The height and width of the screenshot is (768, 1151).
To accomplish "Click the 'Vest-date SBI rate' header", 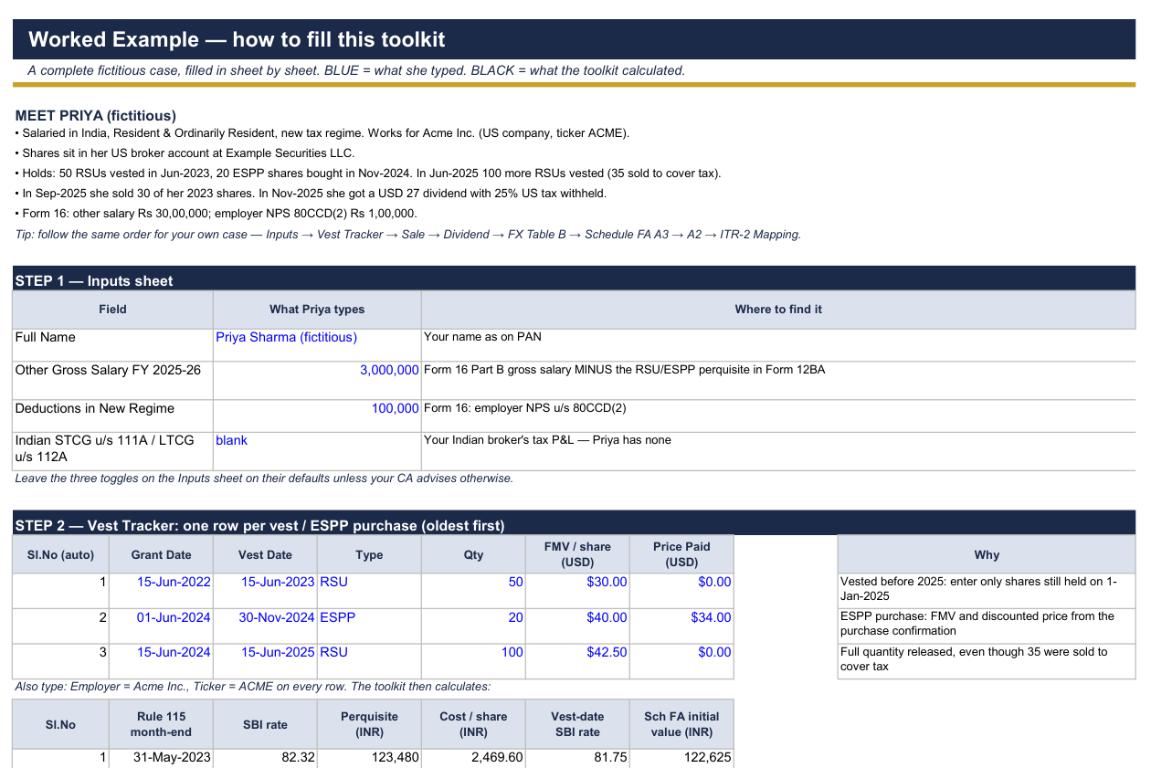I will [577, 724].
